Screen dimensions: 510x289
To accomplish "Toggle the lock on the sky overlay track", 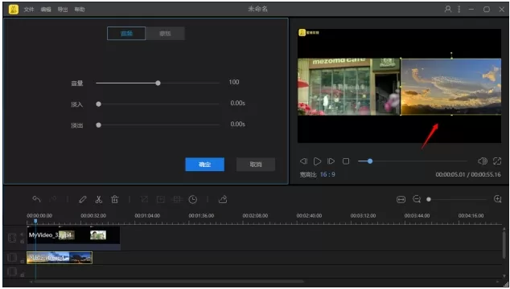I will coord(22,261).
